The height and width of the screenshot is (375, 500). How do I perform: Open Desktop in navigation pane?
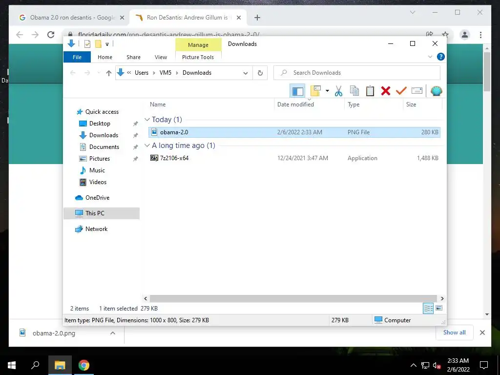tap(100, 124)
